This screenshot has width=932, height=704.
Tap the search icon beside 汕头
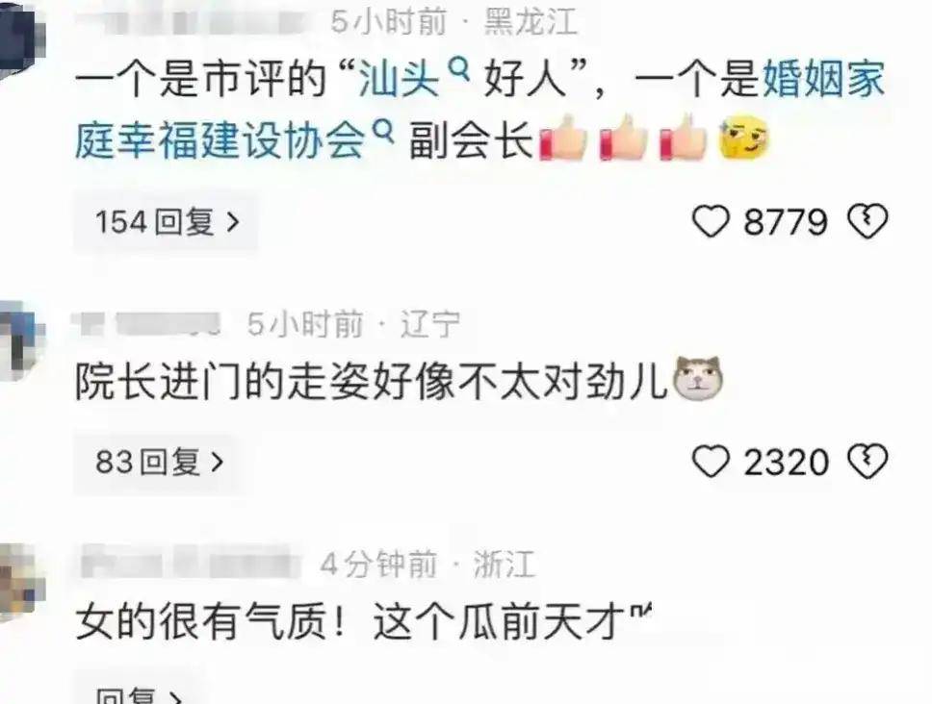(x=457, y=70)
